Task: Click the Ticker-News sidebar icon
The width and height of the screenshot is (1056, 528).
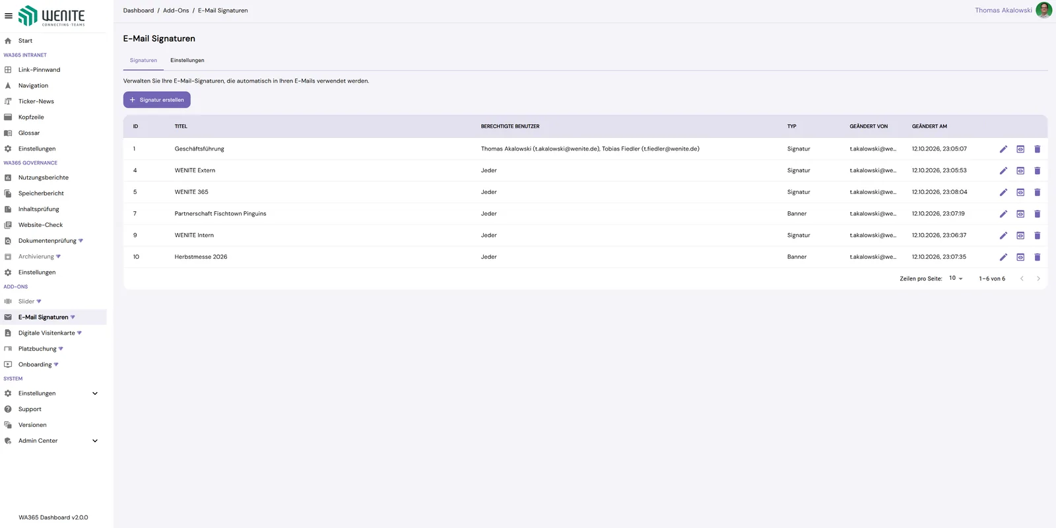Action: (8, 102)
